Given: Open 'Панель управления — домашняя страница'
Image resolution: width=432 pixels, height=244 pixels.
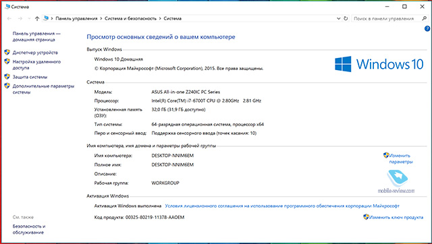Looking at the screenshot, I should click(x=36, y=36).
